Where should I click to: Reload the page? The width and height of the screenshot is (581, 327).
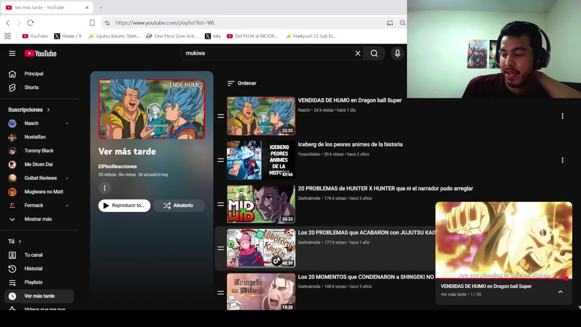click(x=30, y=23)
